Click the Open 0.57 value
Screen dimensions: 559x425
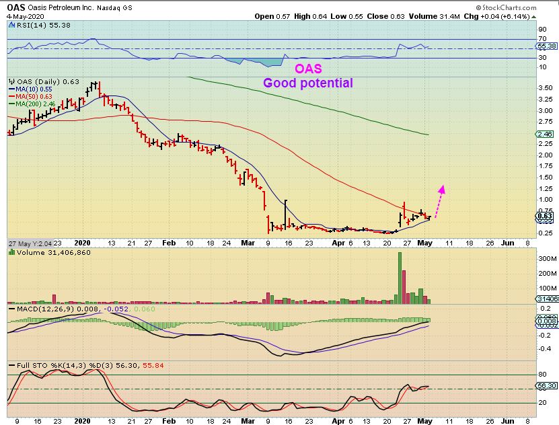272,16
